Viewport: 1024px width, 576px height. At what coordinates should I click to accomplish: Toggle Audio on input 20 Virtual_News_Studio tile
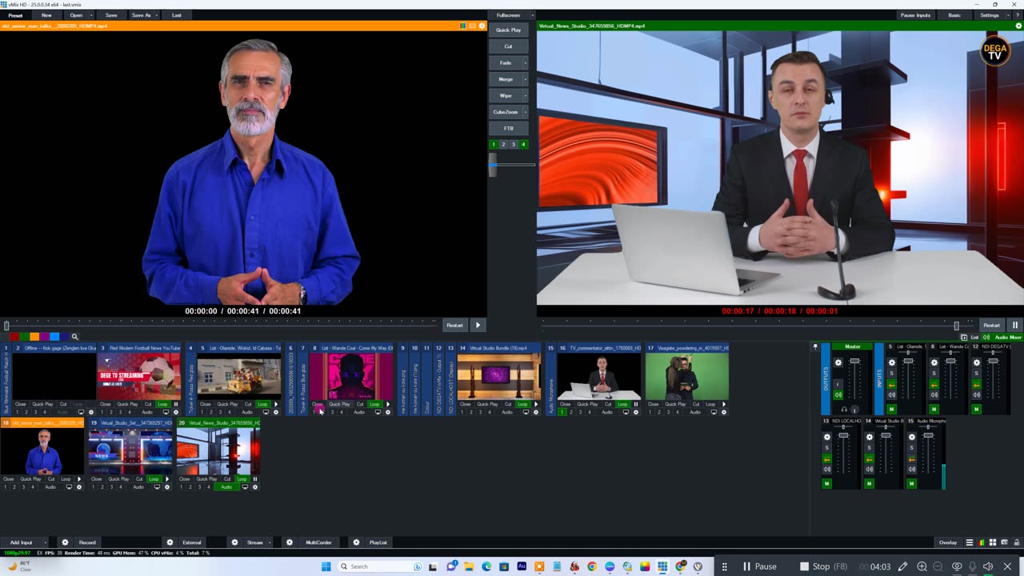[x=226, y=487]
